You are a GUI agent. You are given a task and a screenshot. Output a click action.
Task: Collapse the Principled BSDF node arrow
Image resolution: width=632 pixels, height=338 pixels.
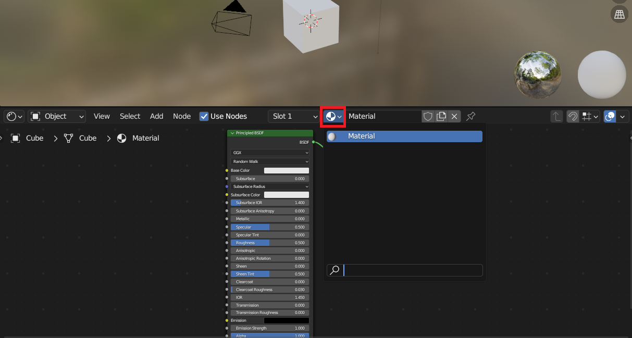coord(232,133)
